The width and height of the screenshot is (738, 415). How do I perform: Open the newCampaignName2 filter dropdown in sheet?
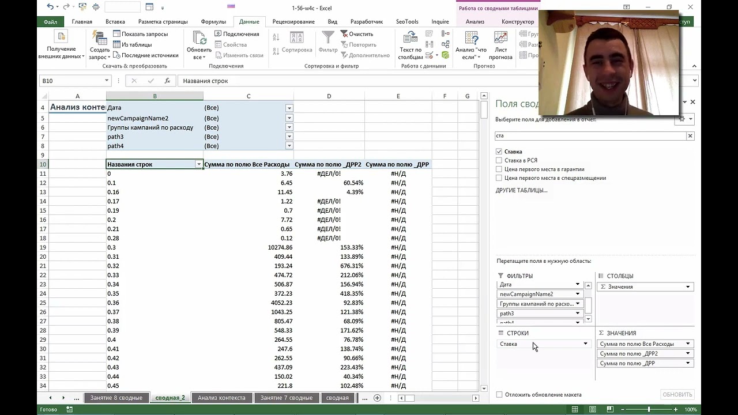tap(289, 118)
